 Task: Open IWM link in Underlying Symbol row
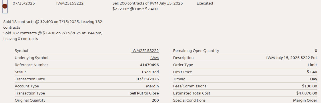pyautogui.click(x=154, y=58)
